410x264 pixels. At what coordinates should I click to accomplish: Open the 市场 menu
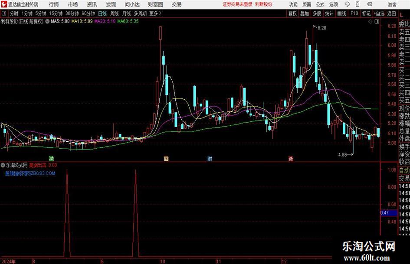coord(73,4)
